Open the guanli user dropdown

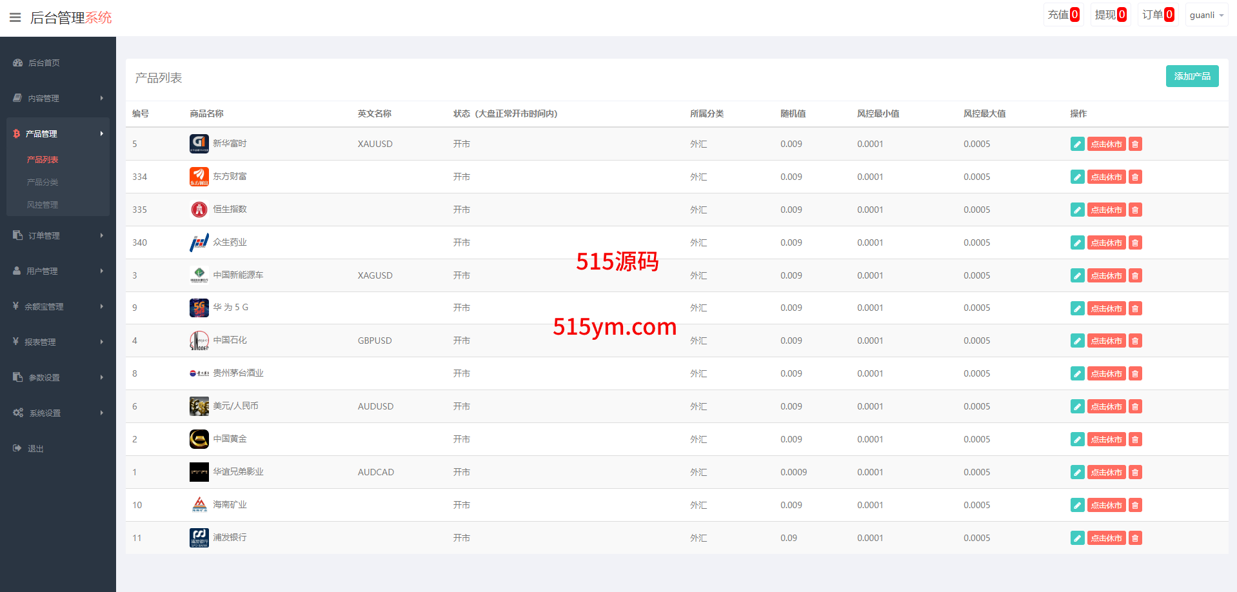coord(1206,15)
